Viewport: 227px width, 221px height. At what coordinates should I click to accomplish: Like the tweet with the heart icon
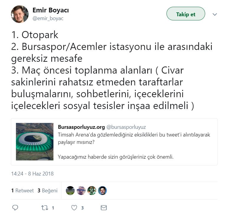click(x=74, y=208)
